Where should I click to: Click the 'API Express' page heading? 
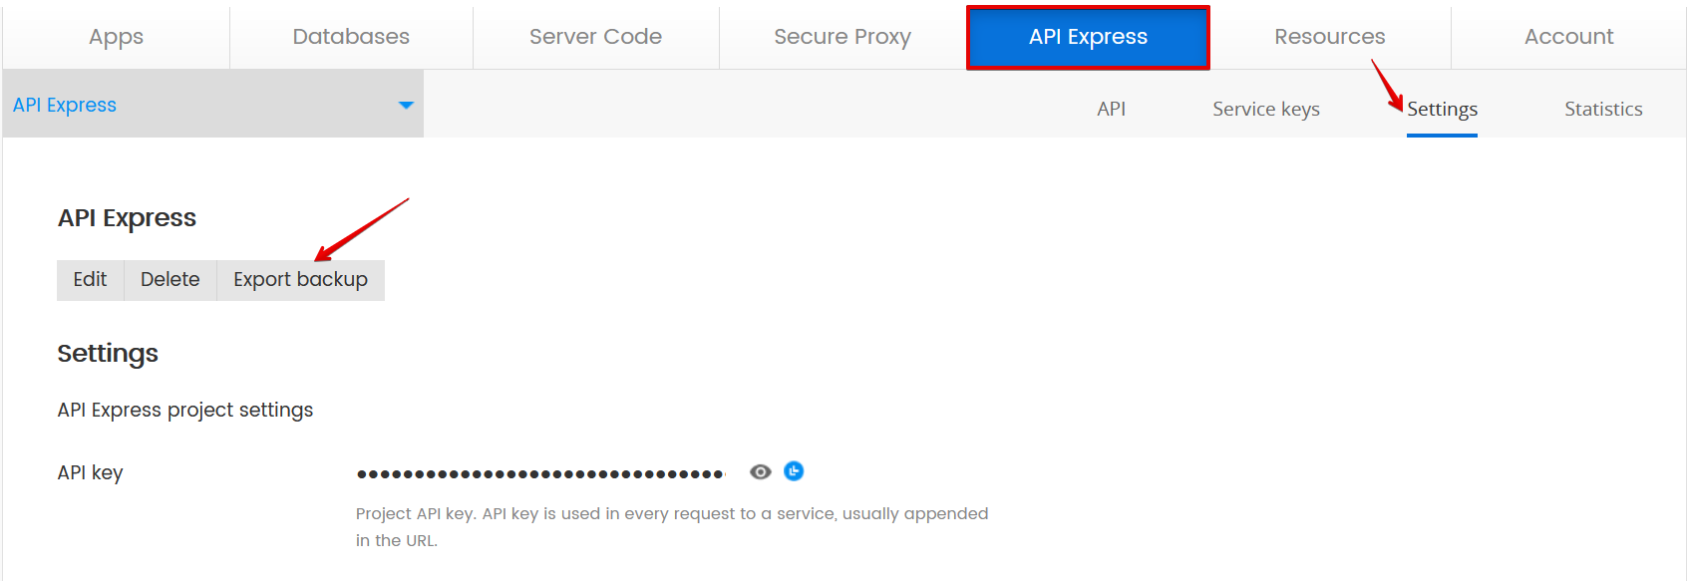point(127,218)
